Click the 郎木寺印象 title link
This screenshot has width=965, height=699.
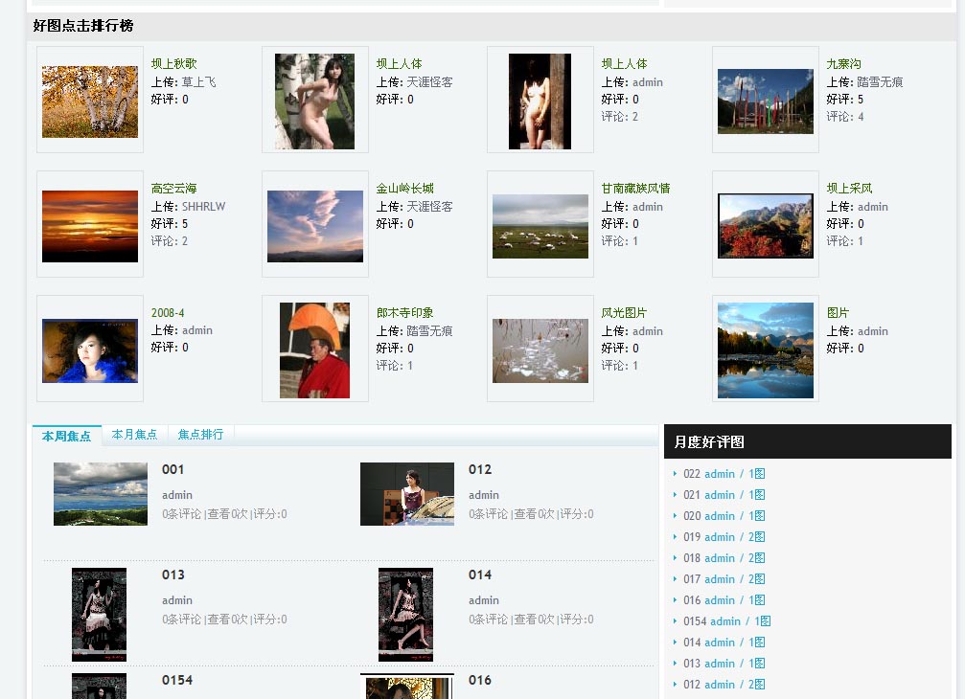pyautogui.click(x=405, y=313)
